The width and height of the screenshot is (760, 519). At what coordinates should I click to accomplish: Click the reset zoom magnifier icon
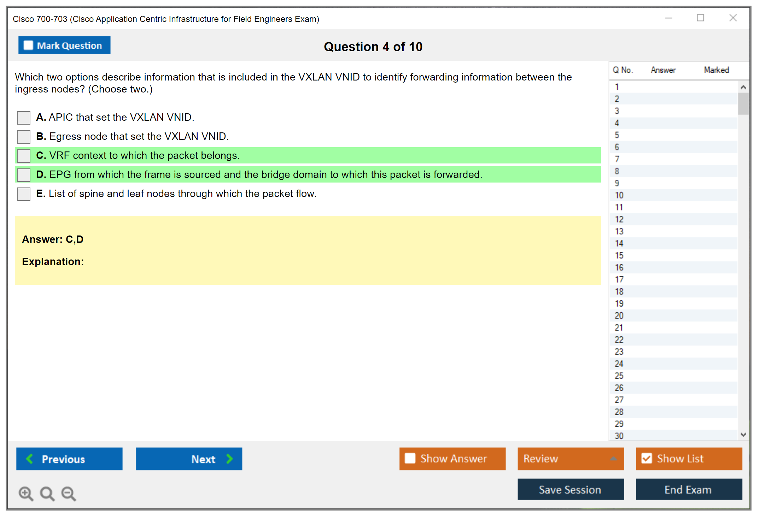(47, 493)
